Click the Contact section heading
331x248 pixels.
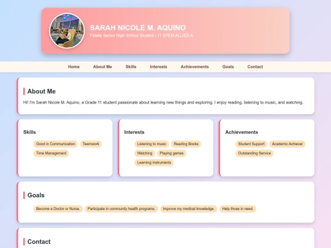(x=39, y=242)
